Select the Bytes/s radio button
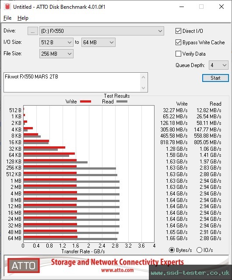This screenshot has height=280, width=232. tap(172, 250)
